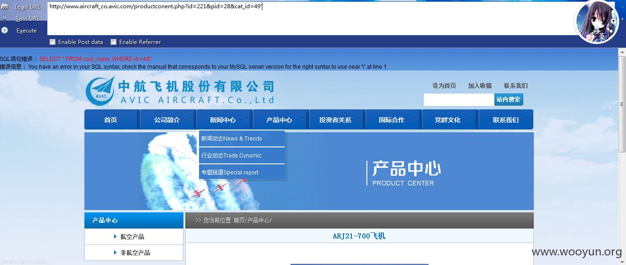Click the anime avatar thumbnail
This screenshot has width=626, height=265.
pyautogui.click(x=597, y=22)
